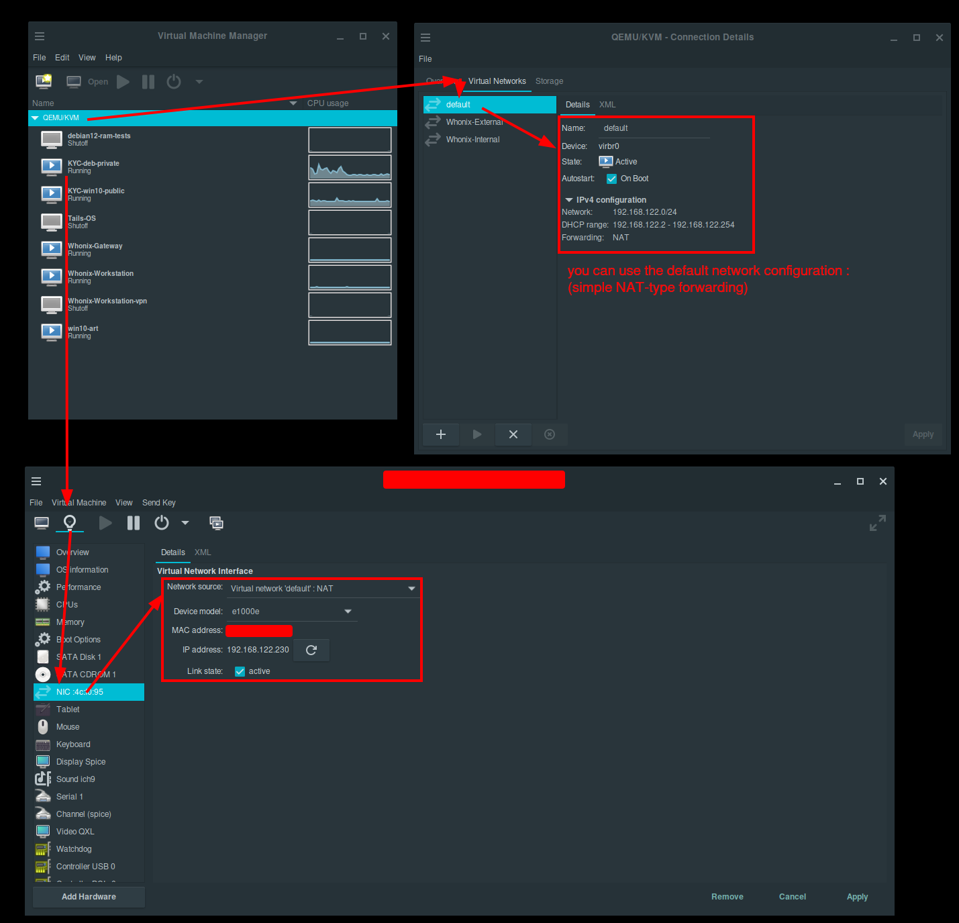
Task: Collapse the IPv4 configuration section
Action: pos(569,200)
